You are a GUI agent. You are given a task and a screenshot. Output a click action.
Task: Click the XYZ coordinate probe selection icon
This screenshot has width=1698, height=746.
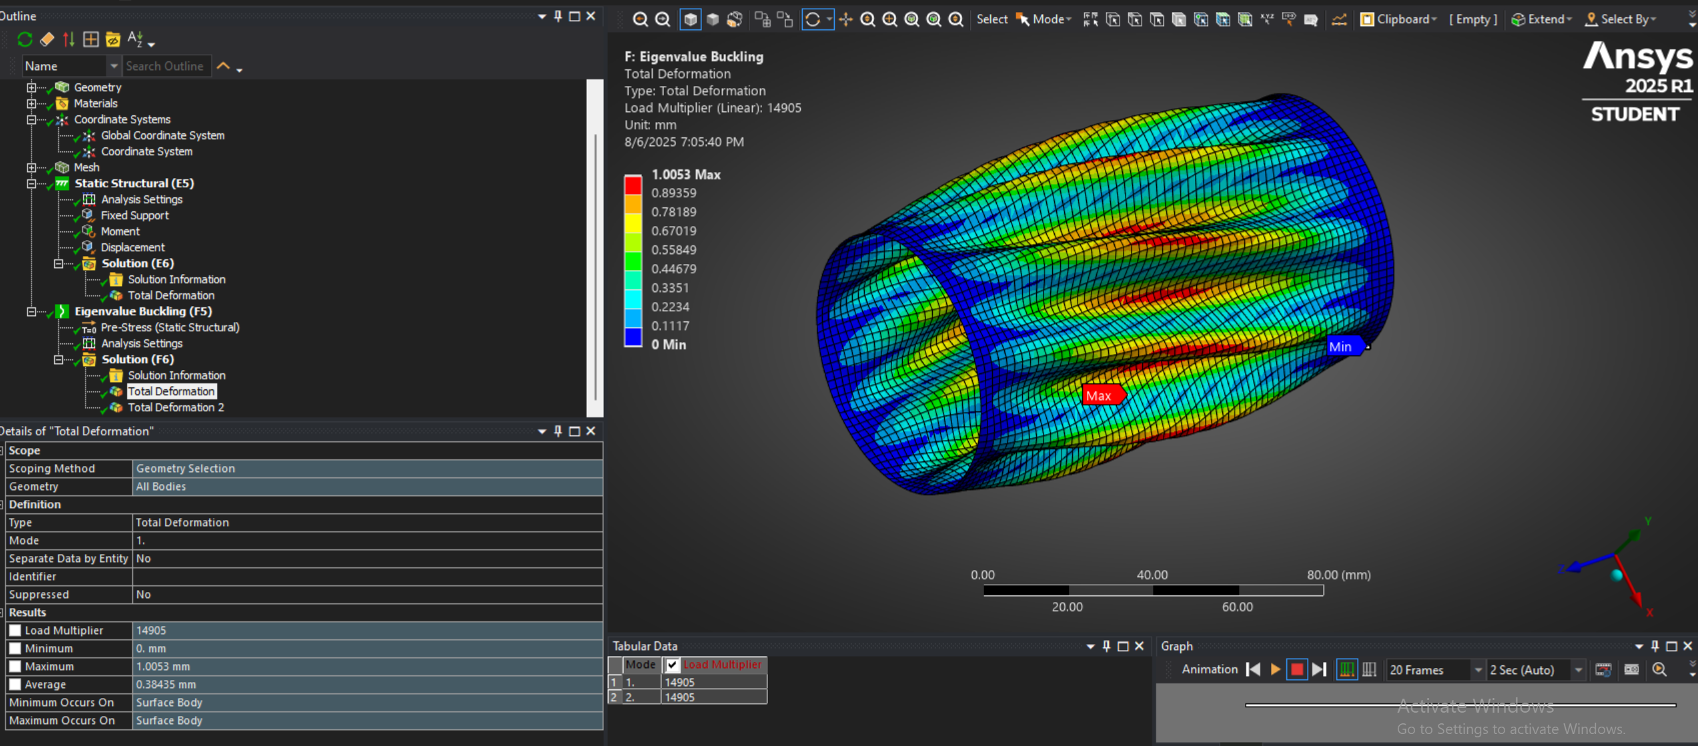[1267, 19]
